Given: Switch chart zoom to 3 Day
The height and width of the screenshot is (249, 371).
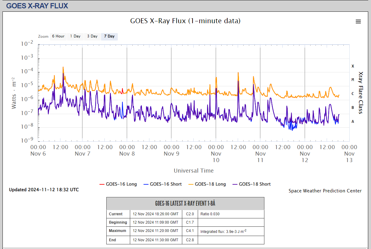Looking at the screenshot, I should [x=92, y=36].
